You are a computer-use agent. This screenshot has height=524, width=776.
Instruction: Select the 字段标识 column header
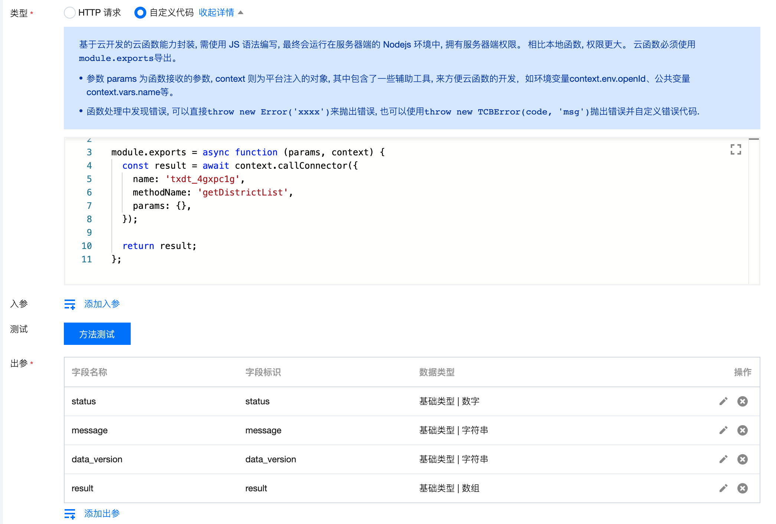pyautogui.click(x=263, y=372)
